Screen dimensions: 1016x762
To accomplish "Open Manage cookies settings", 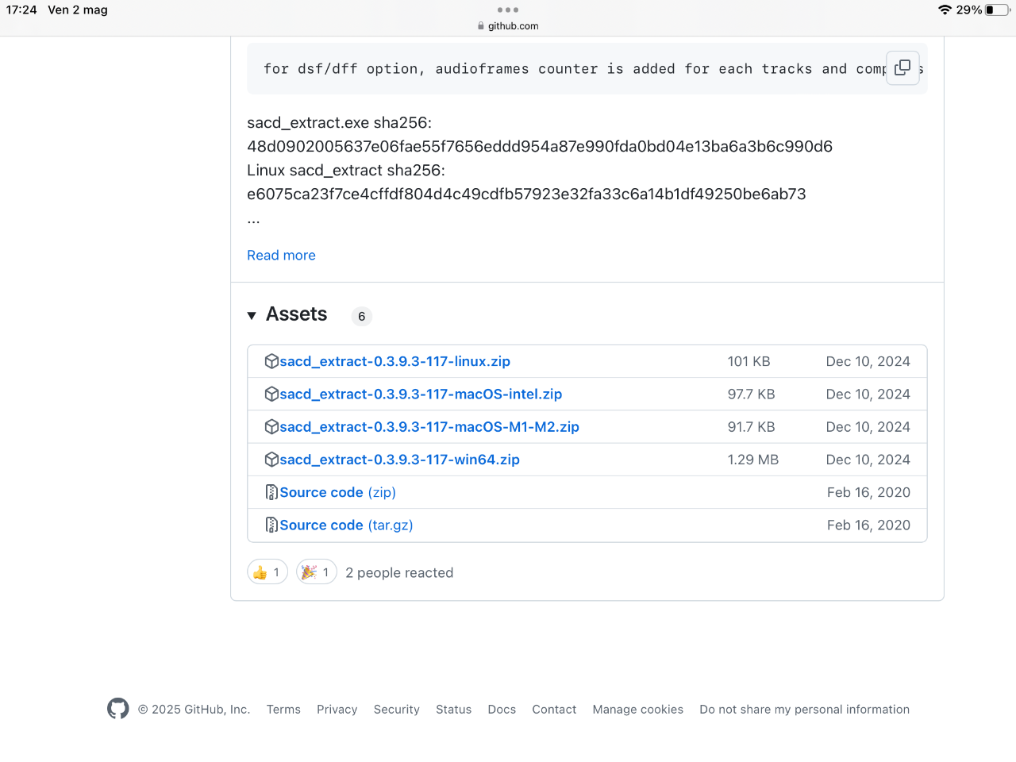I will click(637, 710).
